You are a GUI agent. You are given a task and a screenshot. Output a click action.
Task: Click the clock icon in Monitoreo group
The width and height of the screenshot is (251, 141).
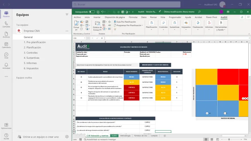(x=81, y=29)
